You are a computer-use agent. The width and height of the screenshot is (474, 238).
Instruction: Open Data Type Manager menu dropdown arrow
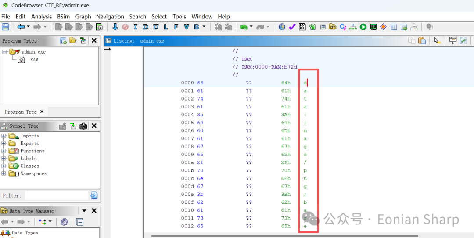tap(84, 211)
